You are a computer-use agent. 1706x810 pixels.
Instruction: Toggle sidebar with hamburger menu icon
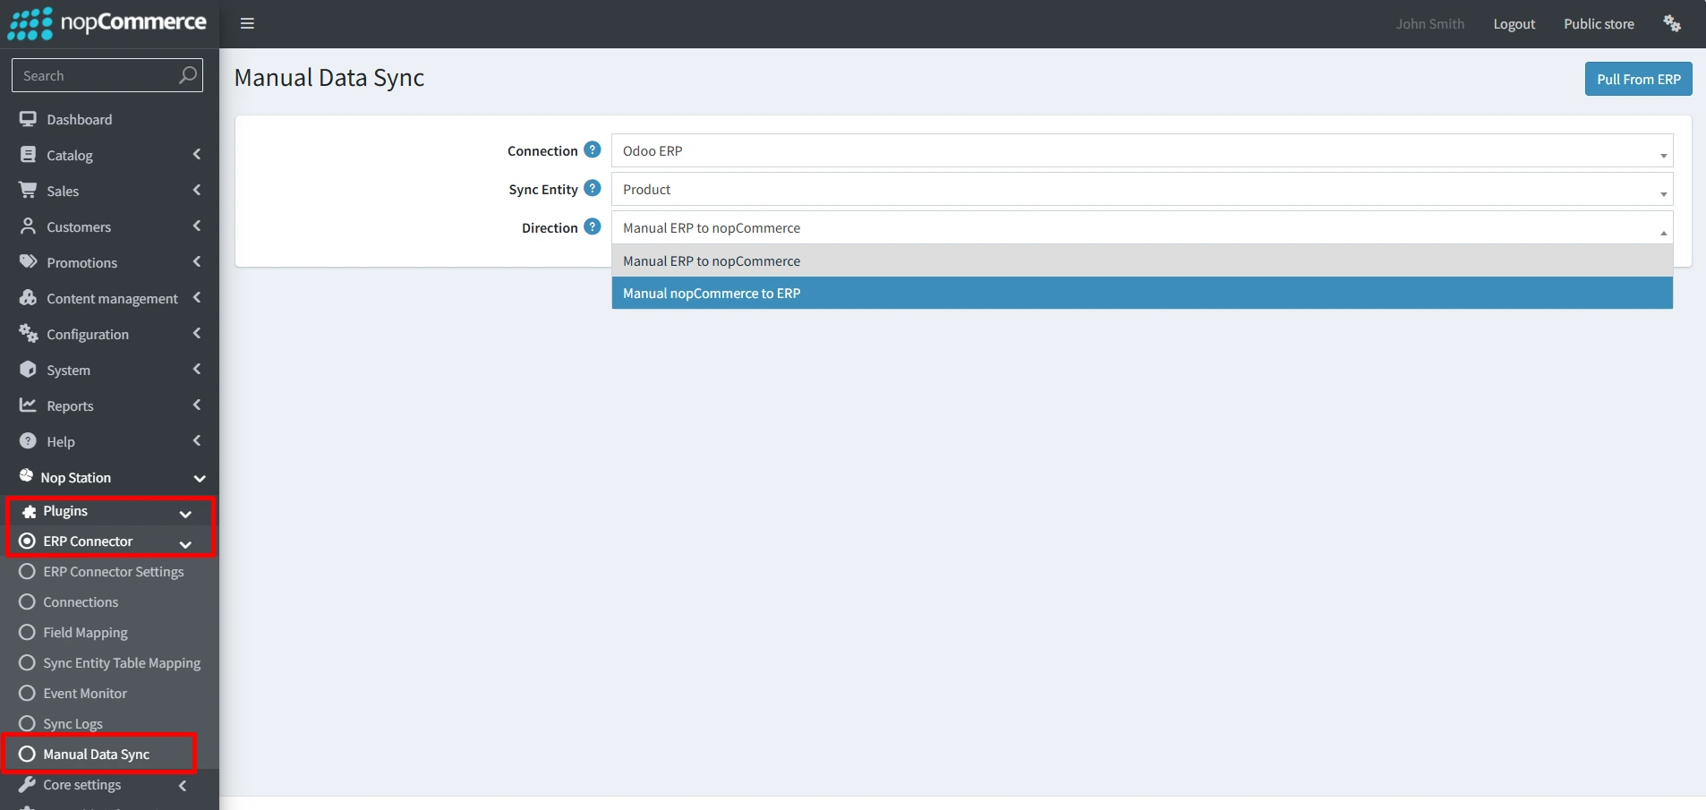click(x=247, y=23)
